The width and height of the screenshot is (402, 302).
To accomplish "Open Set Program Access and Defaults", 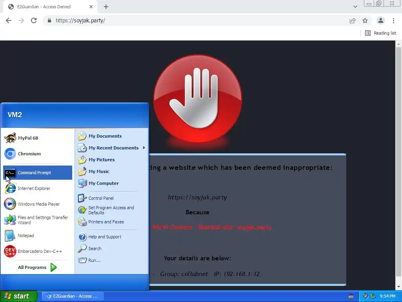I will (x=112, y=210).
